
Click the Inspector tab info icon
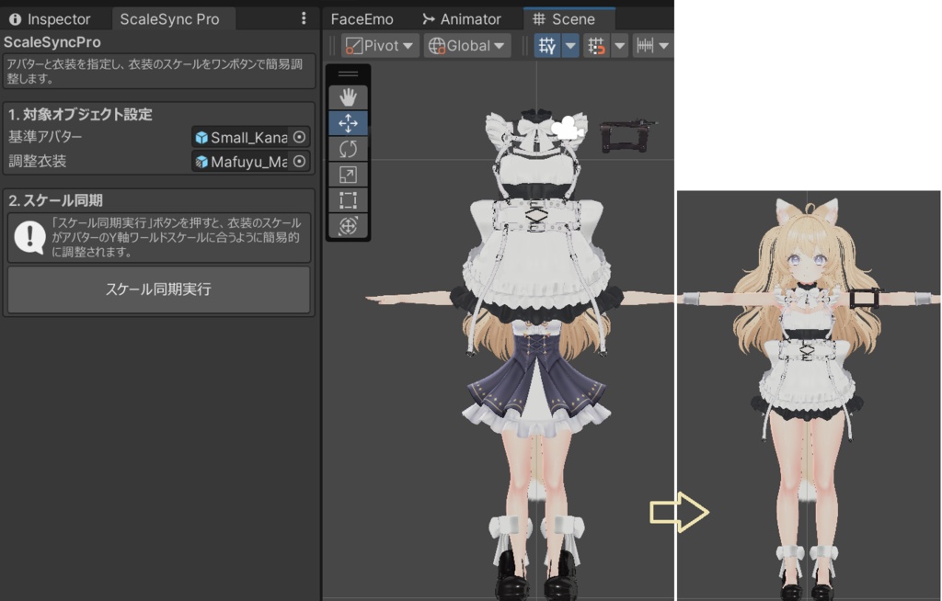tap(16, 19)
